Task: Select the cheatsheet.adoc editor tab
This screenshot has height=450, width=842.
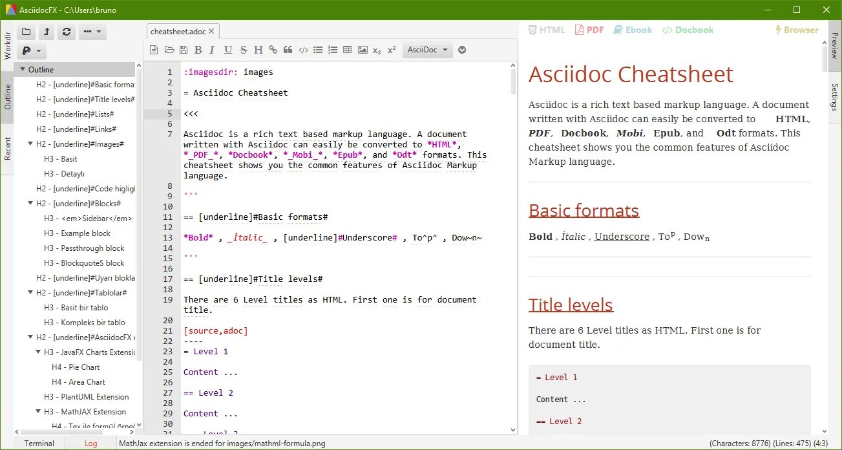Action: point(178,31)
